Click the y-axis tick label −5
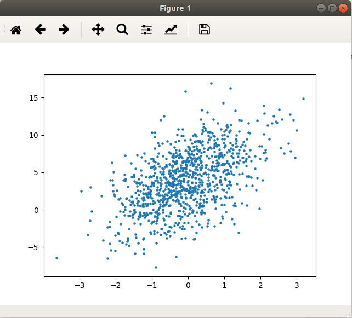Screen dimensions: 352x318 33,247
